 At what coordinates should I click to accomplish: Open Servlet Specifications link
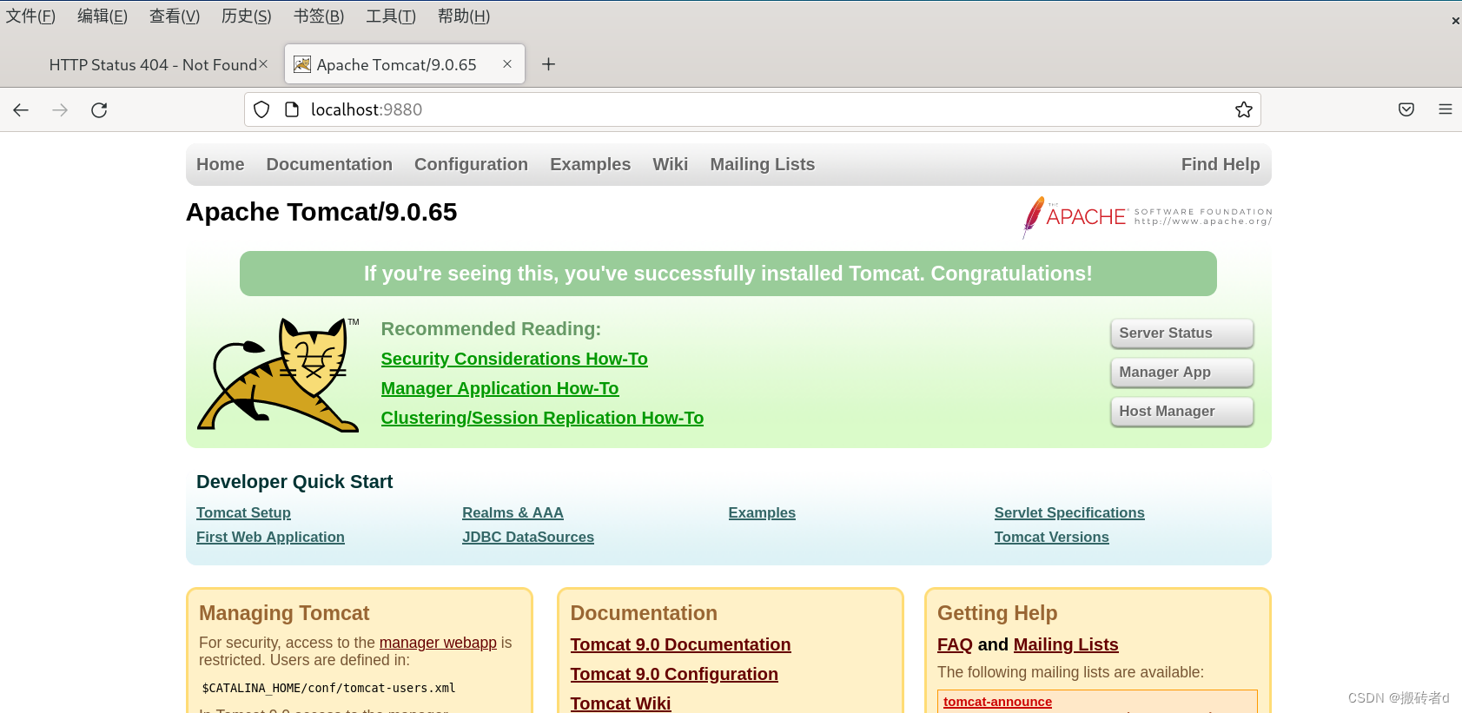1069,512
